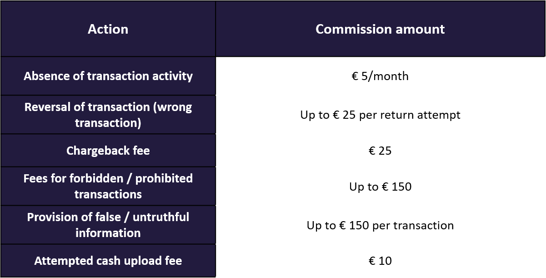Select the Chargeback fee row label

pyautogui.click(x=108, y=151)
